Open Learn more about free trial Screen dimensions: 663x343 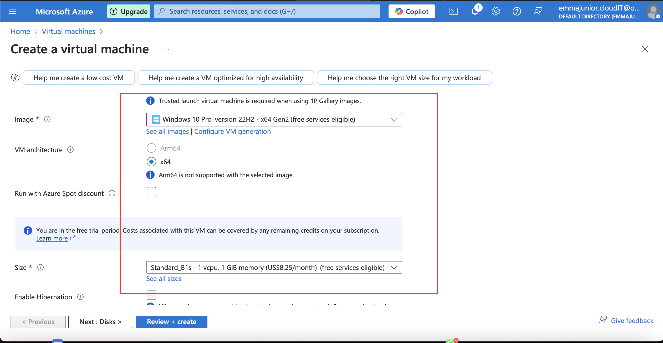52,238
